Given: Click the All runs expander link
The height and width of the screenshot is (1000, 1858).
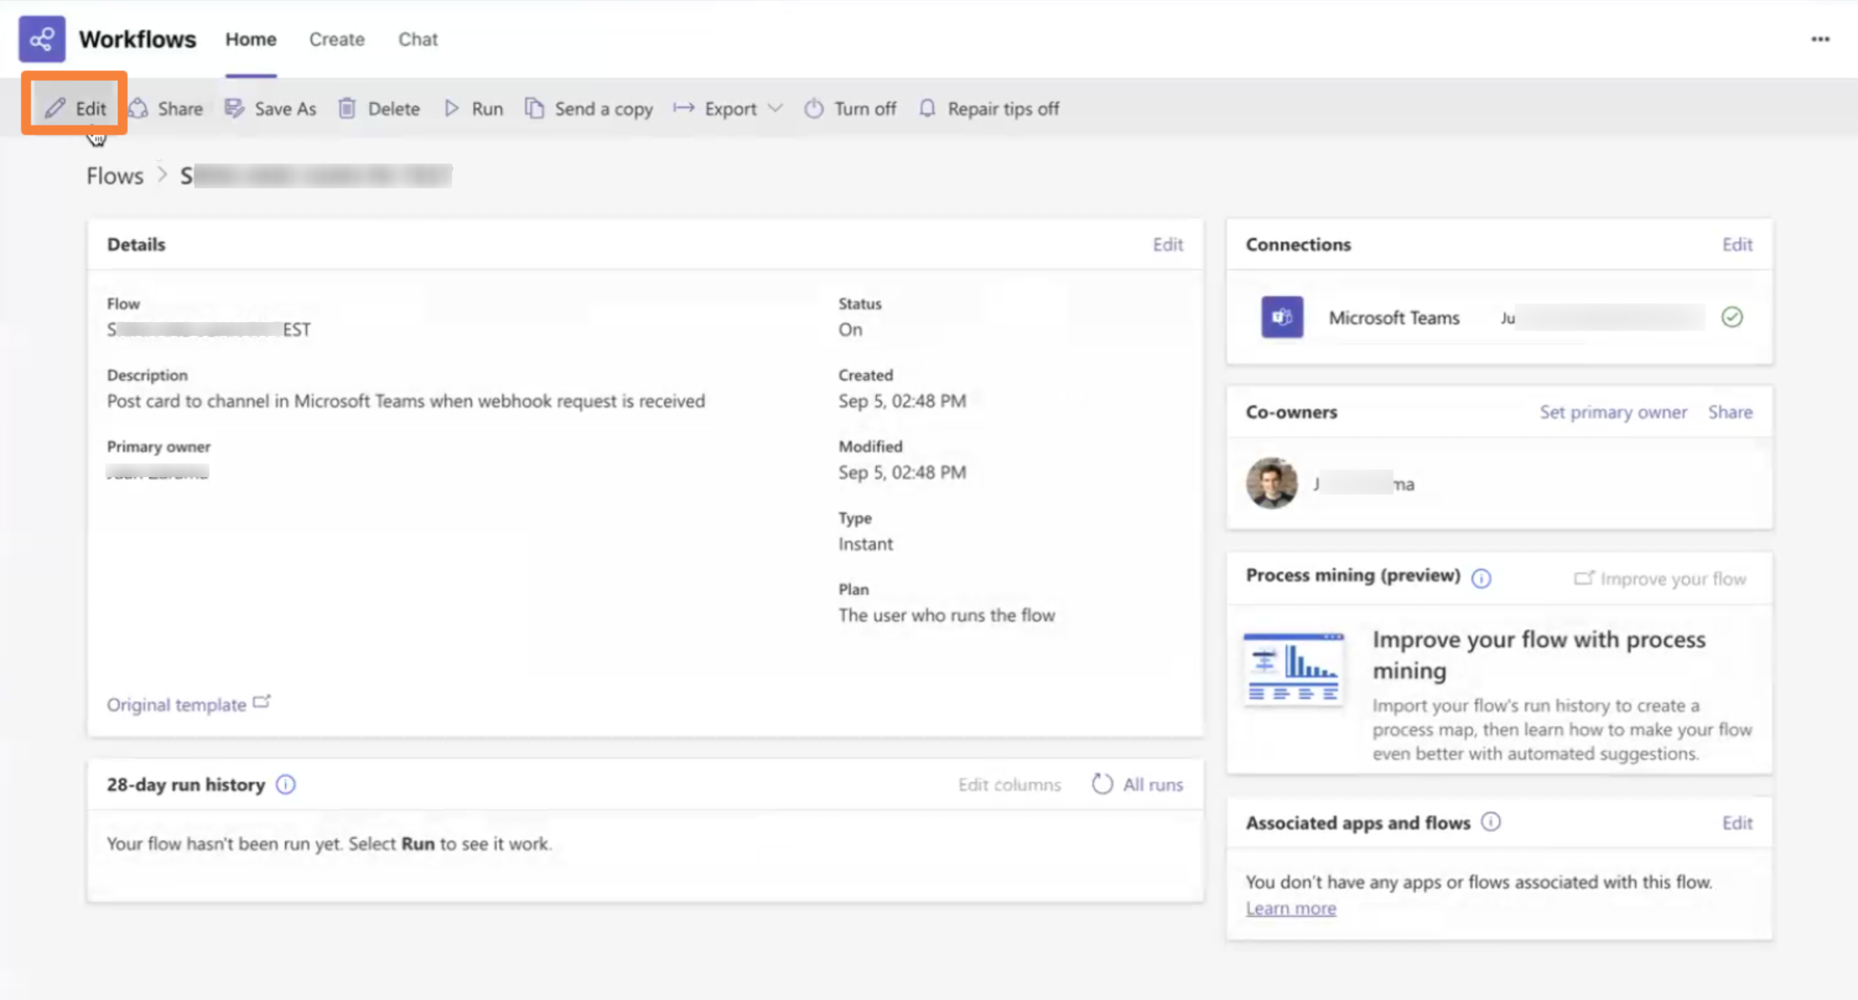Looking at the screenshot, I should click(1152, 783).
